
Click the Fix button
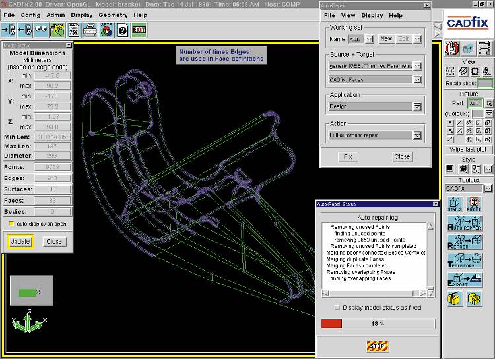348,157
